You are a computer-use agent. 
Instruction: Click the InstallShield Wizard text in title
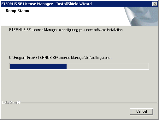[x=74, y=4]
